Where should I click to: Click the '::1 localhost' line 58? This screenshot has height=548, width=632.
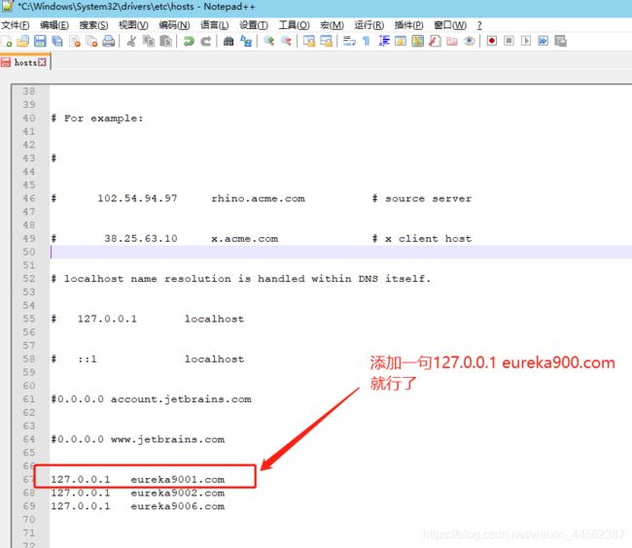148,360
